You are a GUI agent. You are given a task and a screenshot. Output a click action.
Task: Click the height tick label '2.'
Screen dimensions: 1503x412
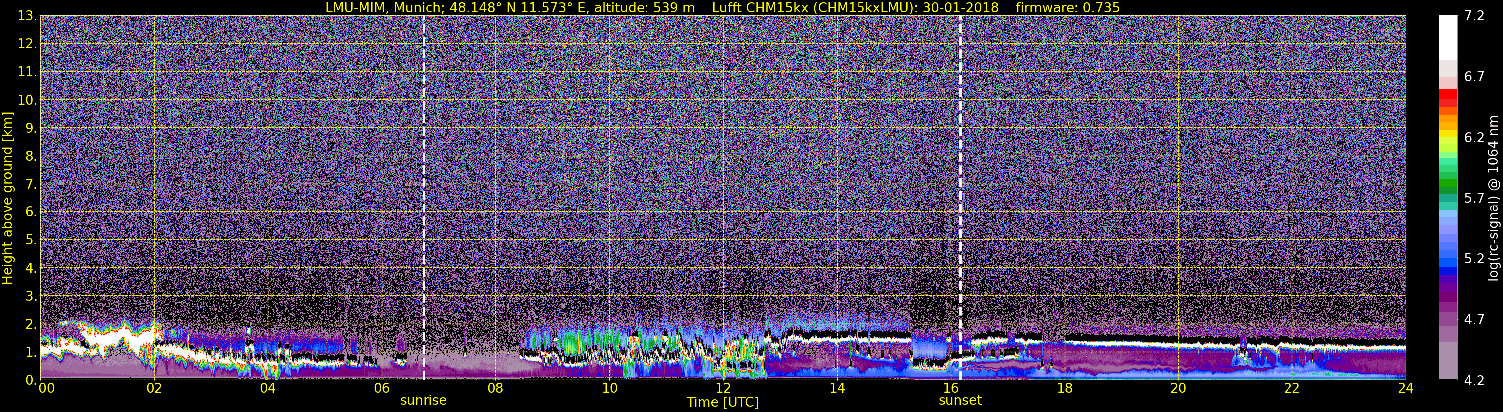31,324
